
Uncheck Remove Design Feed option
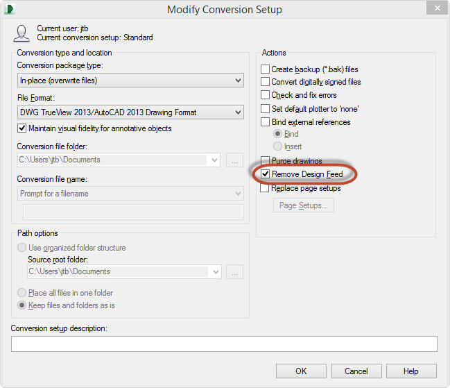click(x=265, y=174)
